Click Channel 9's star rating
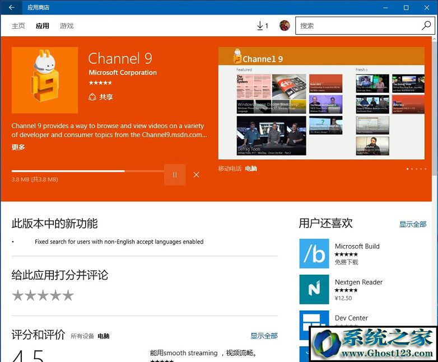The width and height of the screenshot is (438, 362). pos(100,83)
